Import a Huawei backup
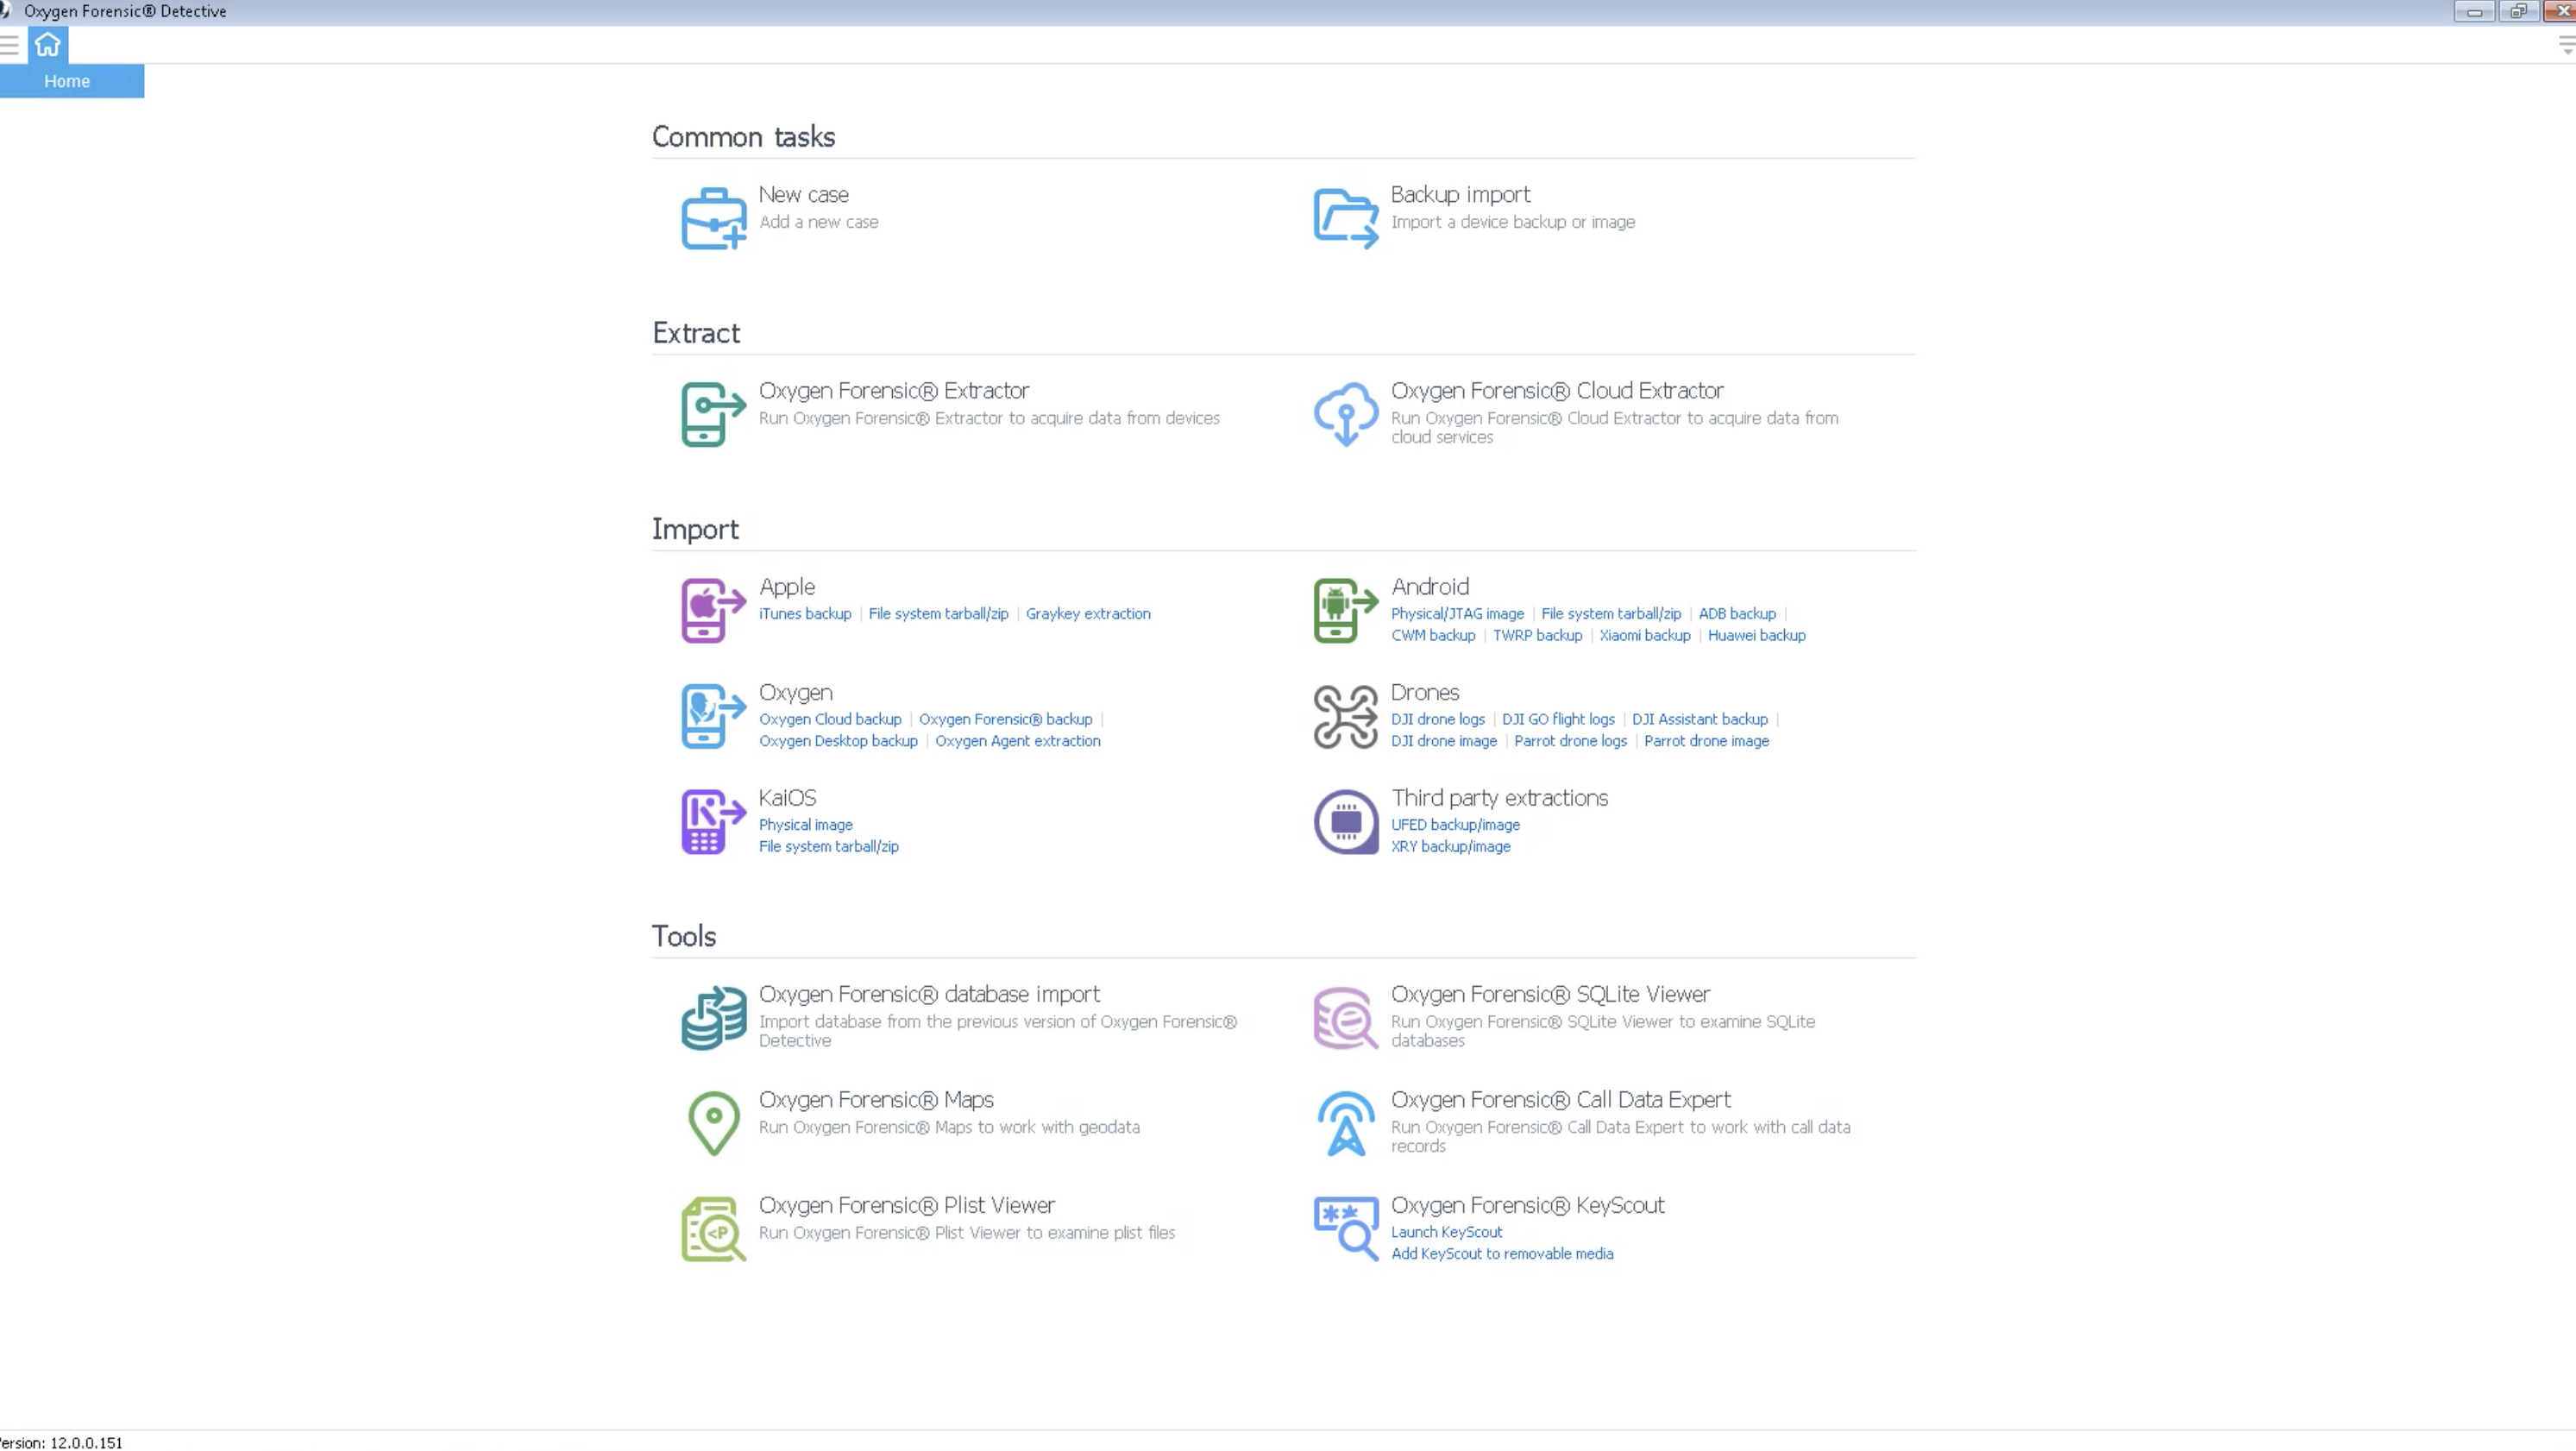 pyautogui.click(x=1756, y=635)
